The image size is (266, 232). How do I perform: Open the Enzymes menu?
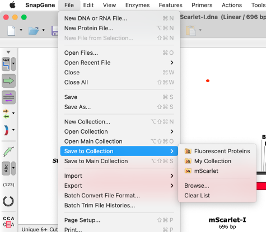[x=137, y=5]
